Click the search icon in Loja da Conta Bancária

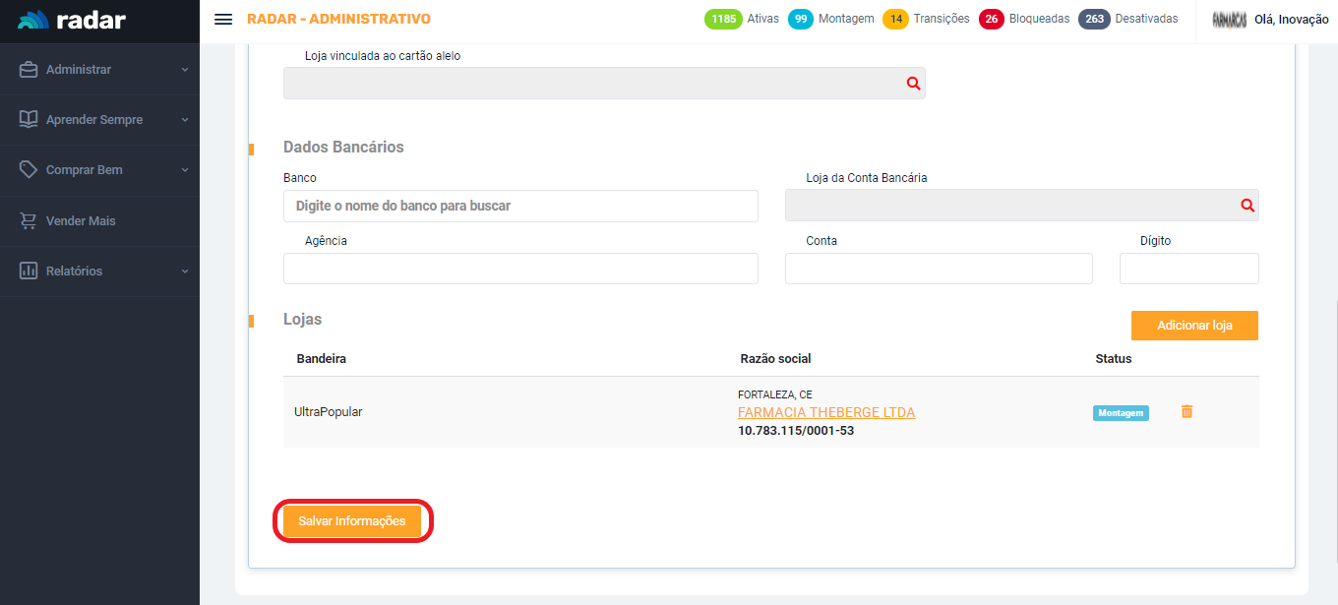1247,206
